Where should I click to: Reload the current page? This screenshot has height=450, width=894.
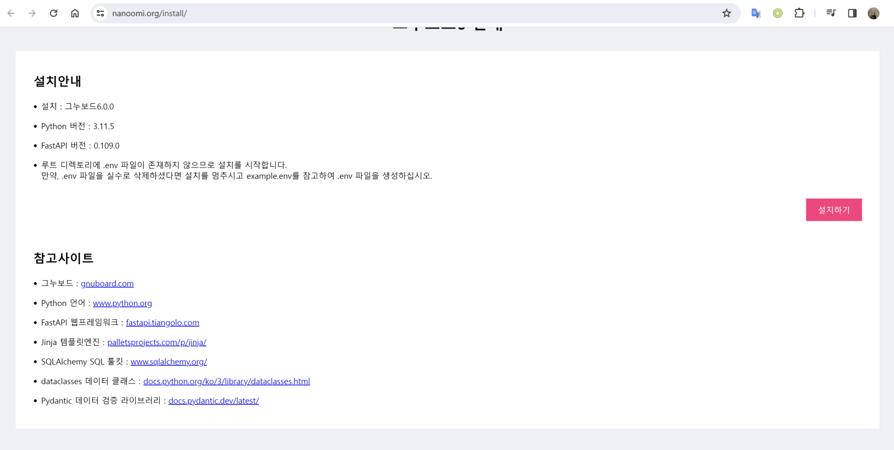[54, 13]
